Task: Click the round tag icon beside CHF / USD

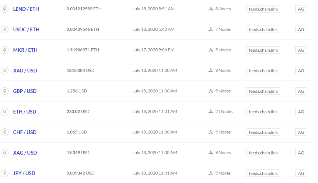Action: [x=5, y=132]
